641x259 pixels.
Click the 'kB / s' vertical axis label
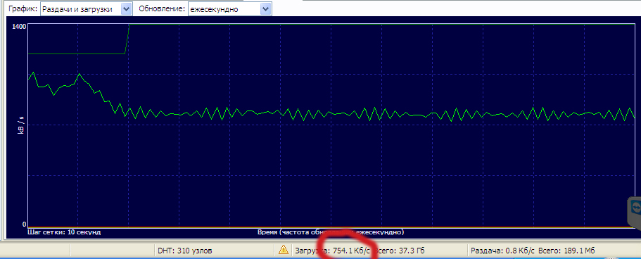coord(20,125)
